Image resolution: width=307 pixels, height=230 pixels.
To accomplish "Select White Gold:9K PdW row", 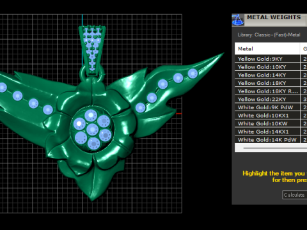I will tap(271, 107).
